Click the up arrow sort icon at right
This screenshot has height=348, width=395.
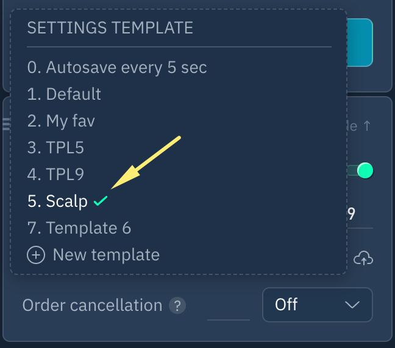click(x=367, y=127)
